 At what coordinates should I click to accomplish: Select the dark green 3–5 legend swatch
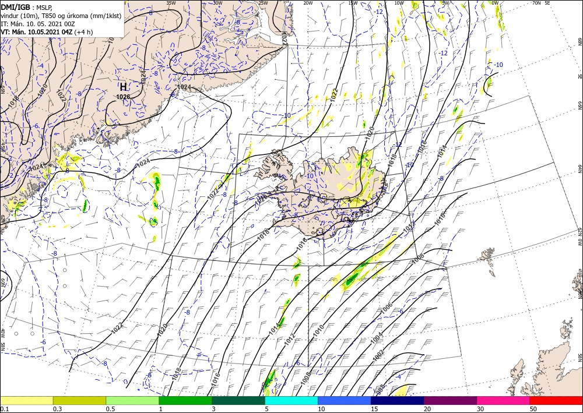click(238, 400)
